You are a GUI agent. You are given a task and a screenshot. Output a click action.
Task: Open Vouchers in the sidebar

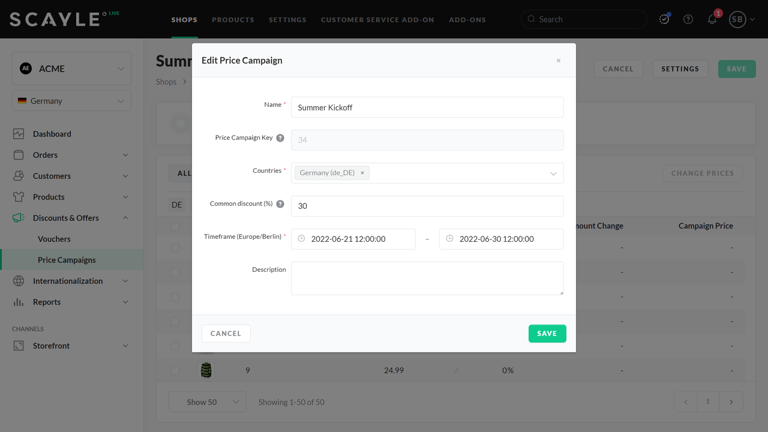(54, 239)
